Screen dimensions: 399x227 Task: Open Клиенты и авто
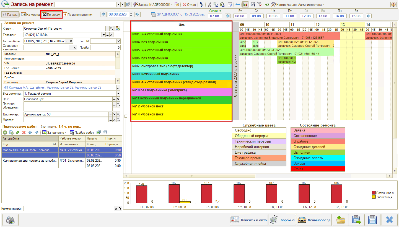(249, 220)
